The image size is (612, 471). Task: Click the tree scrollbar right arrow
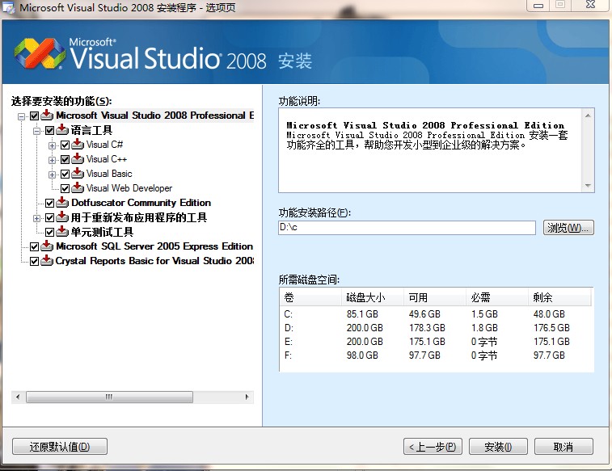(x=247, y=397)
